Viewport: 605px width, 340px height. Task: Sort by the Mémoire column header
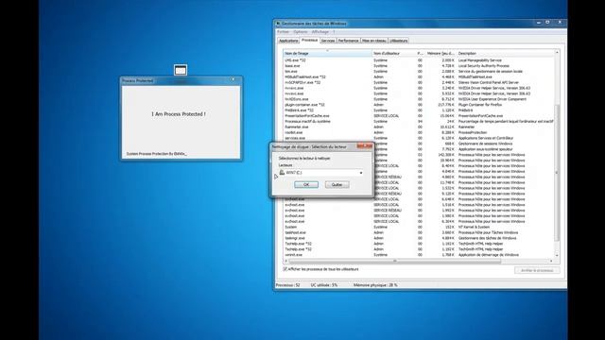tap(441, 53)
